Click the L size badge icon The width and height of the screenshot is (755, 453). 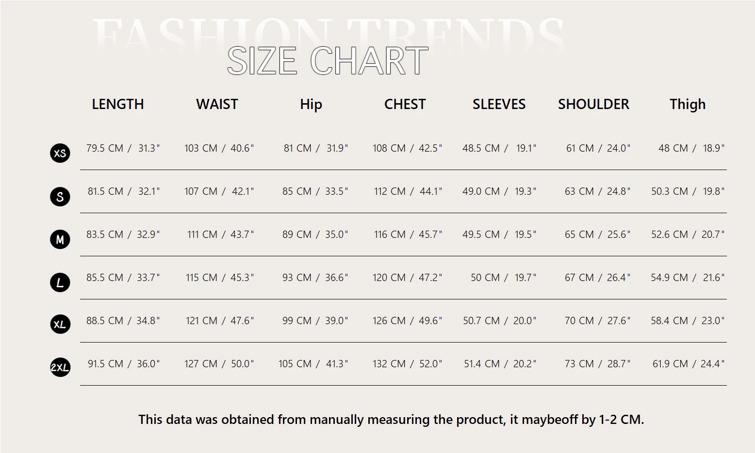click(60, 282)
